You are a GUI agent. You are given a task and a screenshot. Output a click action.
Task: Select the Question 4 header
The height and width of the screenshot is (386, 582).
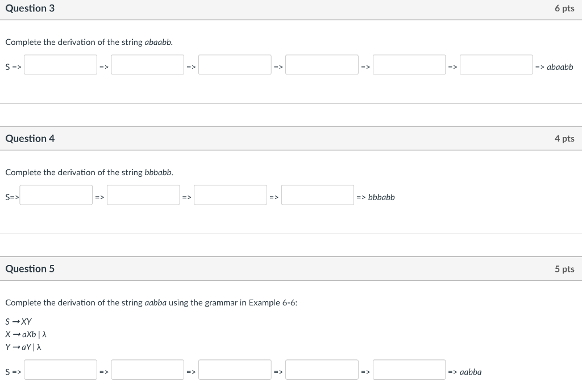coord(30,138)
